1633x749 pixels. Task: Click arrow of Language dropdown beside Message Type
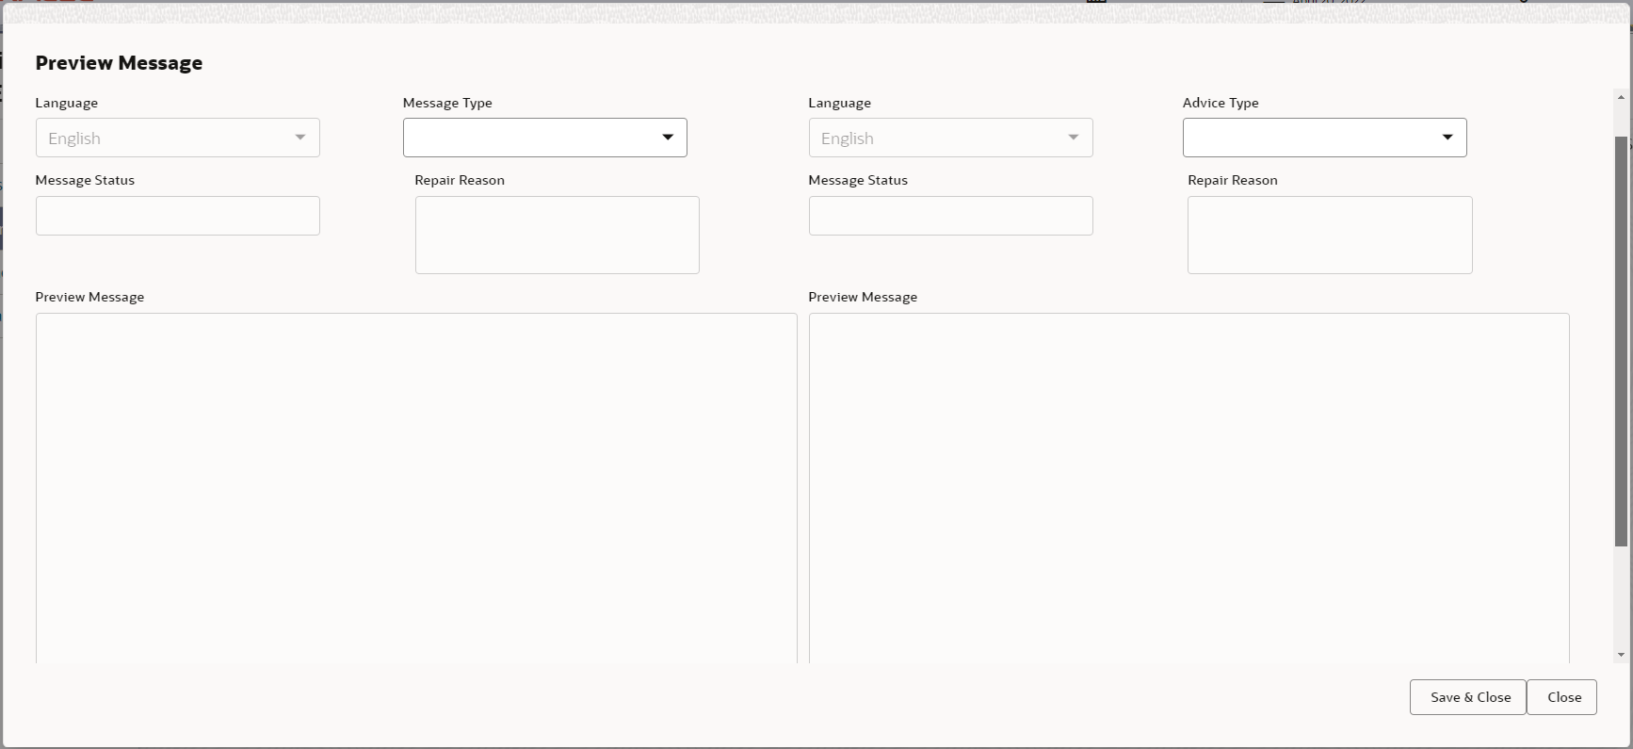click(x=300, y=138)
